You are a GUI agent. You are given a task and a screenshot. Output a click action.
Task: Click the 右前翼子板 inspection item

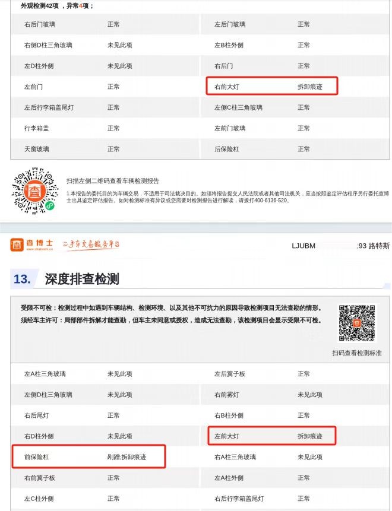pyautogui.click(x=40, y=478)
